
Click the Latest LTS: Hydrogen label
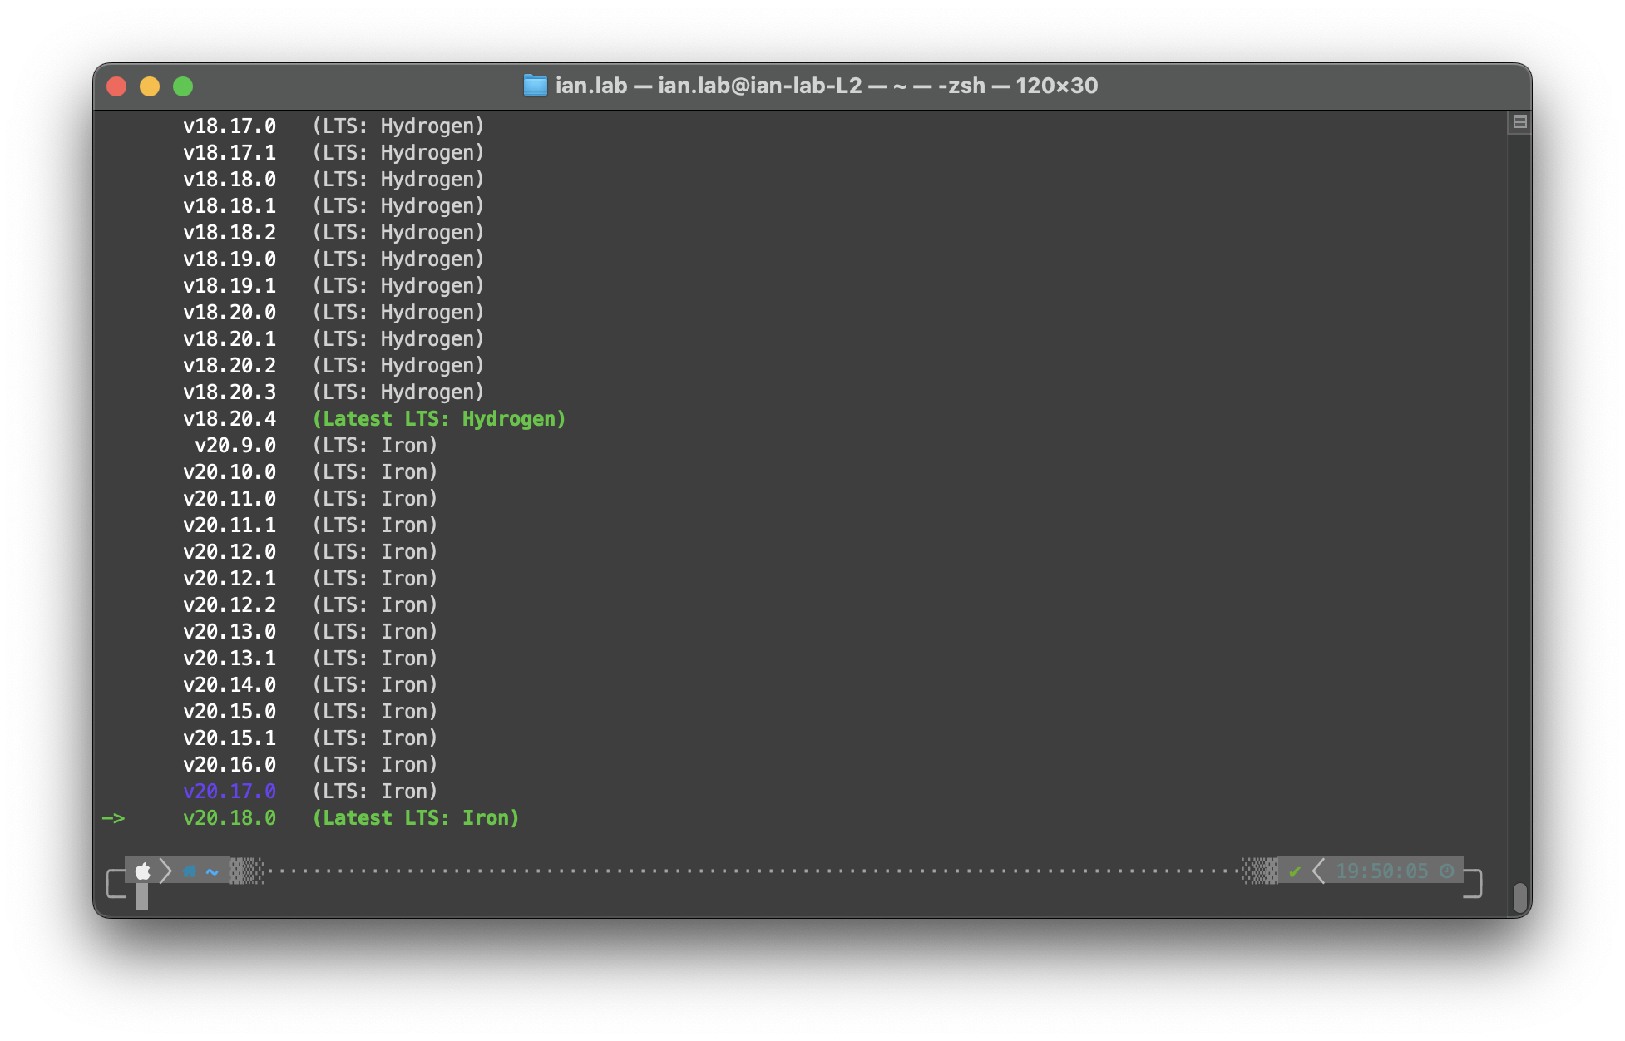click(x=439, y=419)
